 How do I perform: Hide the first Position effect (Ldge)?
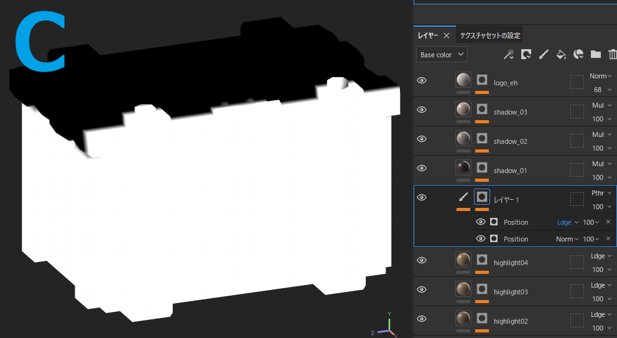(480, 222)
